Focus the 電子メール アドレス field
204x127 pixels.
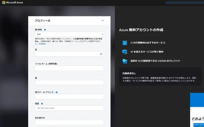point(69,97)
